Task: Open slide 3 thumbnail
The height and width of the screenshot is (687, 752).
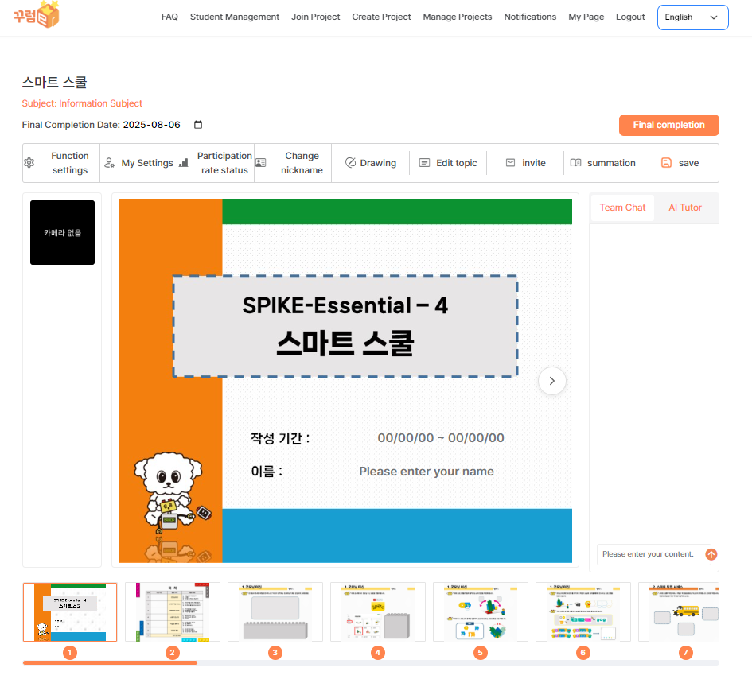Action: coord(275,611)
